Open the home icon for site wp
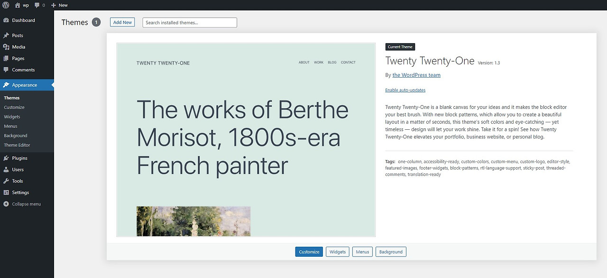This screenshot has width=607, height=278. click(18, 5)
